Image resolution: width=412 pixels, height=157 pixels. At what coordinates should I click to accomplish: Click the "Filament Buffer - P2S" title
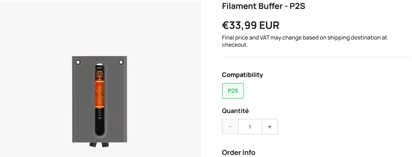click(x=264, y=7)
